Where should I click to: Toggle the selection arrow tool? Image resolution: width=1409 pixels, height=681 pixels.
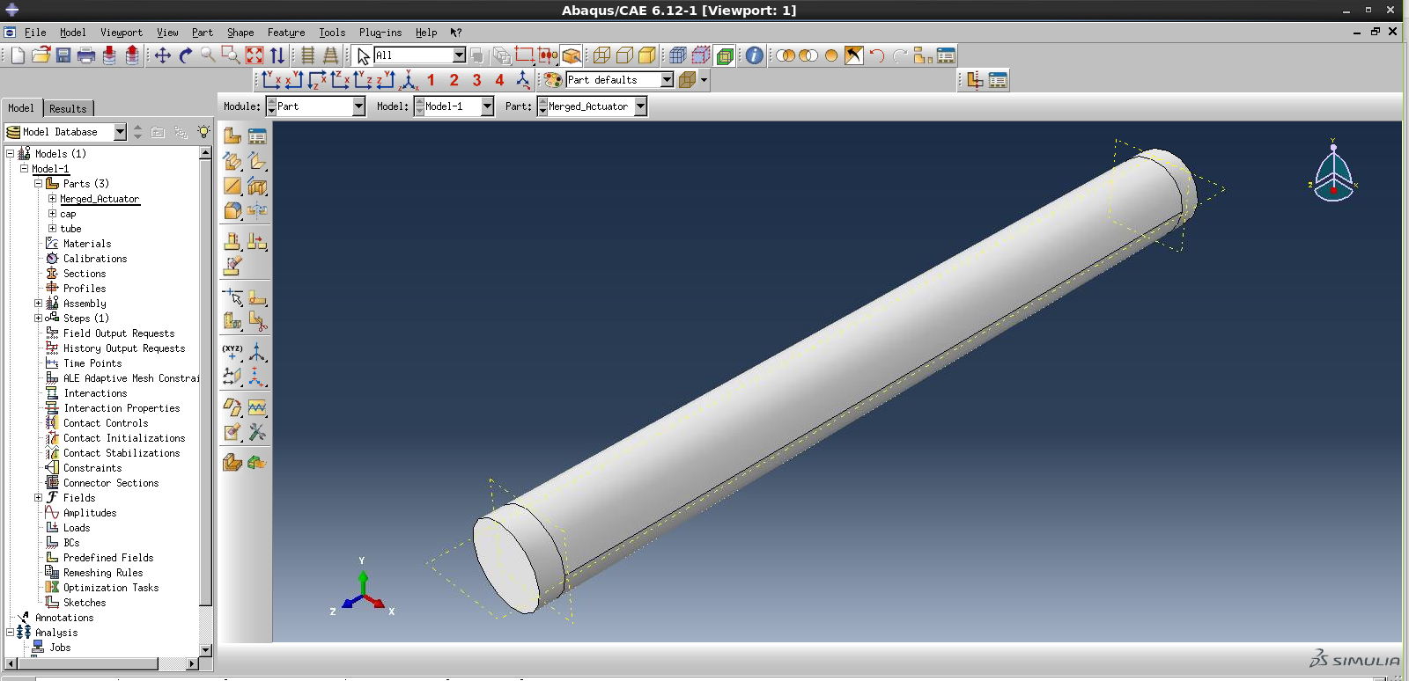[363, 55]
